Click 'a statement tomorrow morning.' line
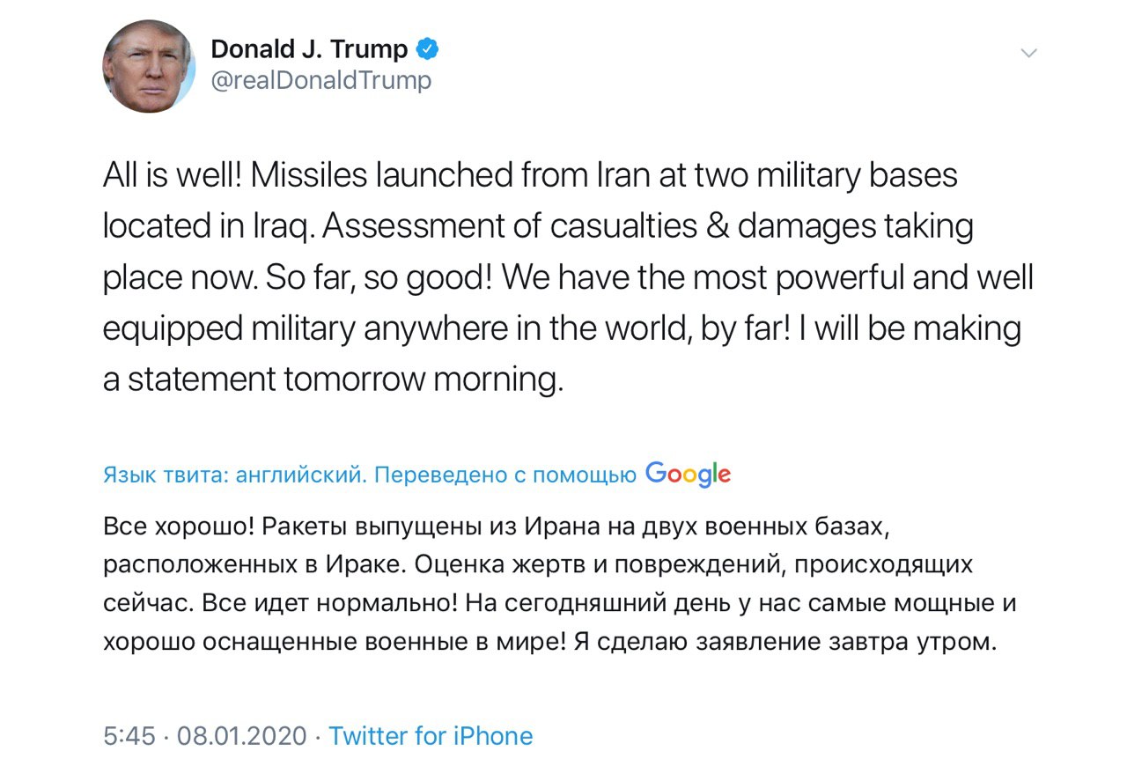Viewport: 1127px width, 766px height. click(332, 379)
